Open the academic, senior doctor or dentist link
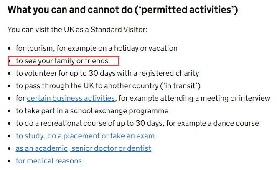 tap(84, 148)
